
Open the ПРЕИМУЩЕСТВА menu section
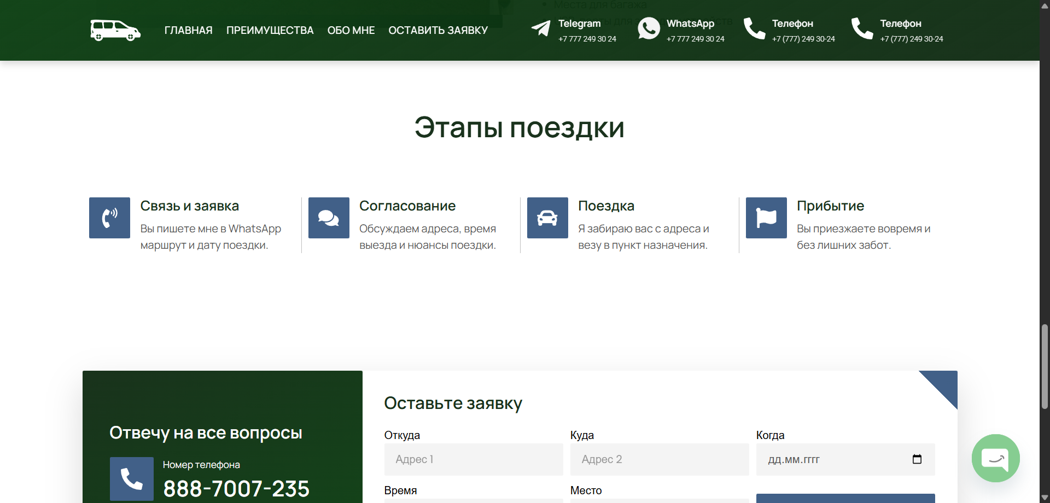(270, 31)
